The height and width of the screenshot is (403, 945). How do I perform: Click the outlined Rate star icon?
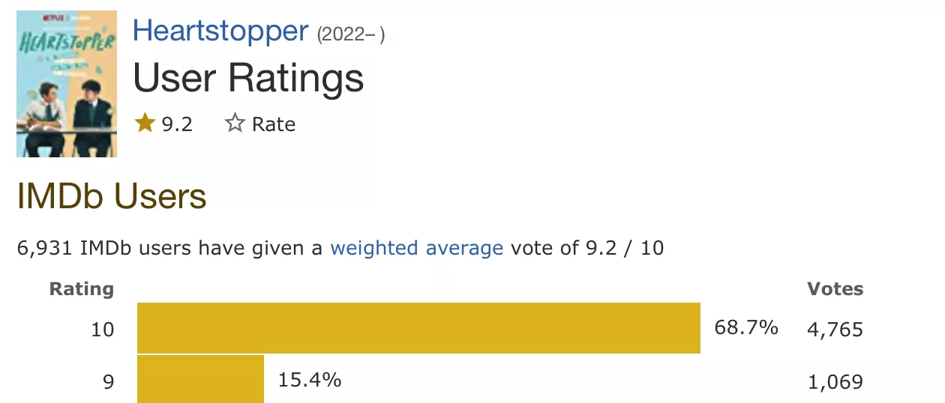pyautogui.click(x=235, y=123)
